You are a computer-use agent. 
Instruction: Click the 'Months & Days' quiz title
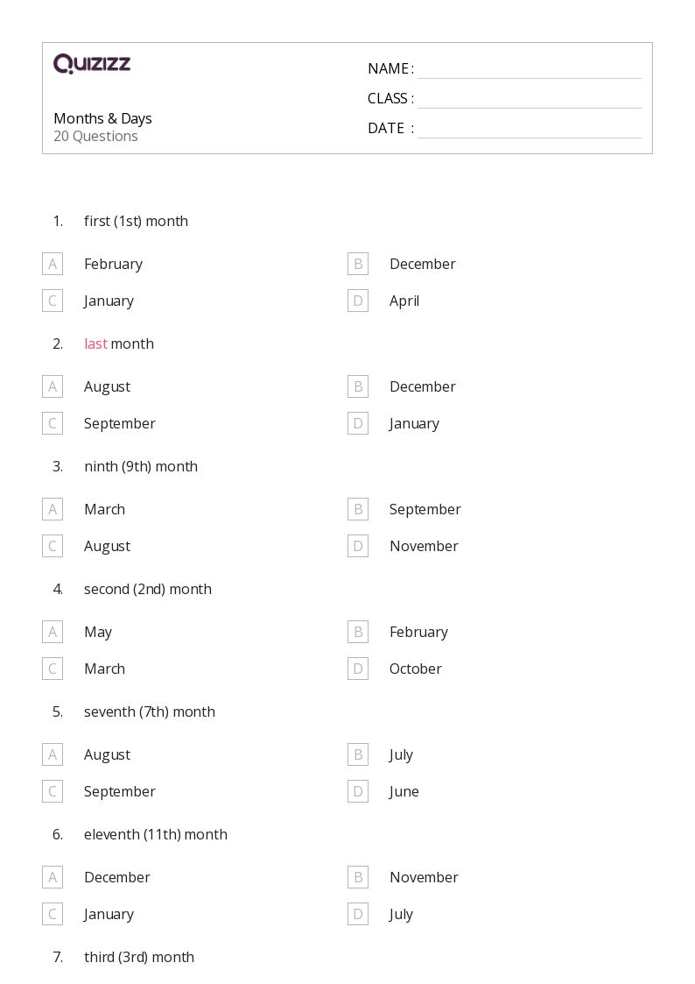click(102, 118)
